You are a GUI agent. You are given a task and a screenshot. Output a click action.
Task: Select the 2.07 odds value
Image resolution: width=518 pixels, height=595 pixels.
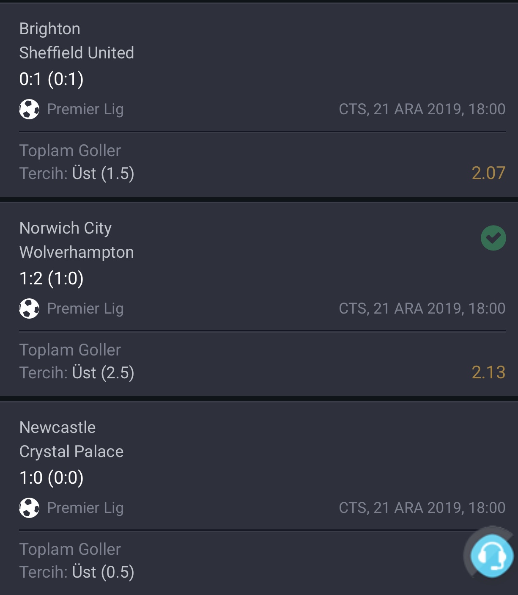tap(488, 173)
